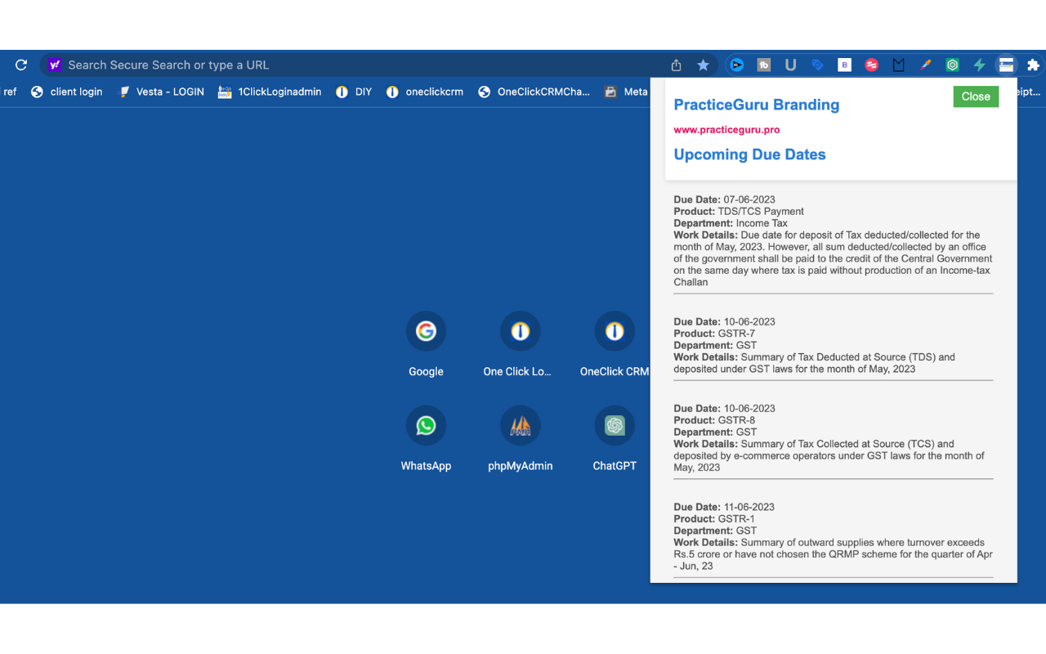Open the red circle striped extension icon
The height and width of the screenshot is (654, 1046).
point(872,65)
